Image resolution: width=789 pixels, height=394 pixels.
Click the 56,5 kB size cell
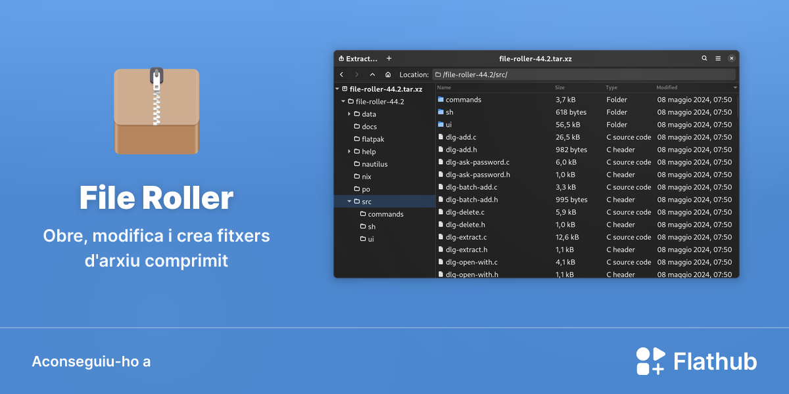click(568, 125)
